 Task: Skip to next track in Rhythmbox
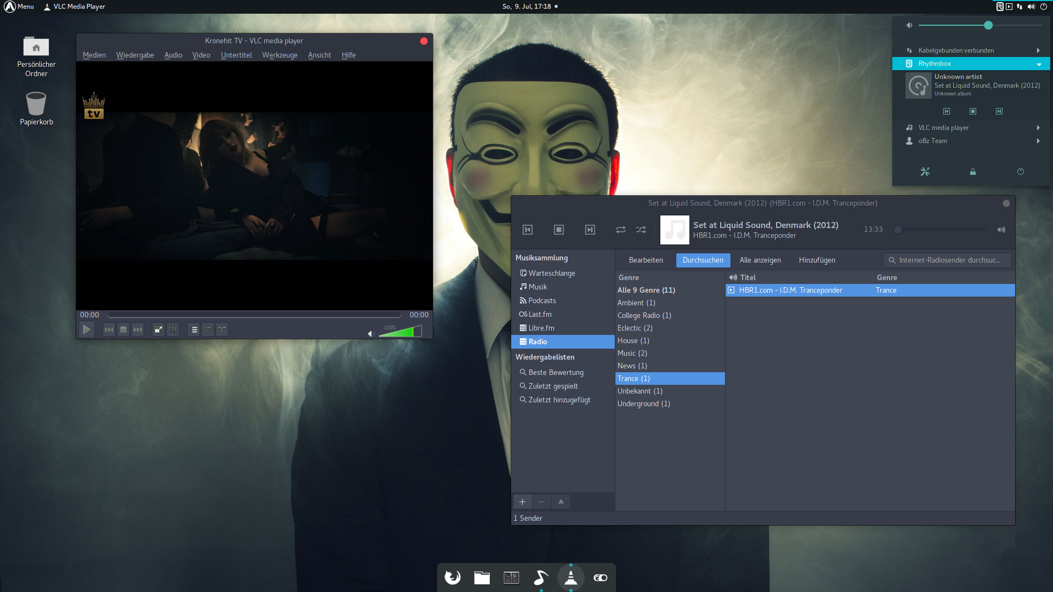click(x=590, y=230)
